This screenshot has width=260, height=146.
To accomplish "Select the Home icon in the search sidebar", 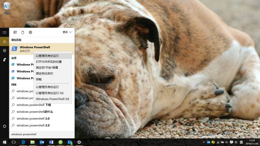I will (4, 41).
